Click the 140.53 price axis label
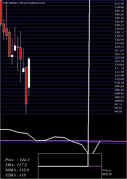Image resolution: width=127 pixels, height=179 pixels. tap(119, 25)
